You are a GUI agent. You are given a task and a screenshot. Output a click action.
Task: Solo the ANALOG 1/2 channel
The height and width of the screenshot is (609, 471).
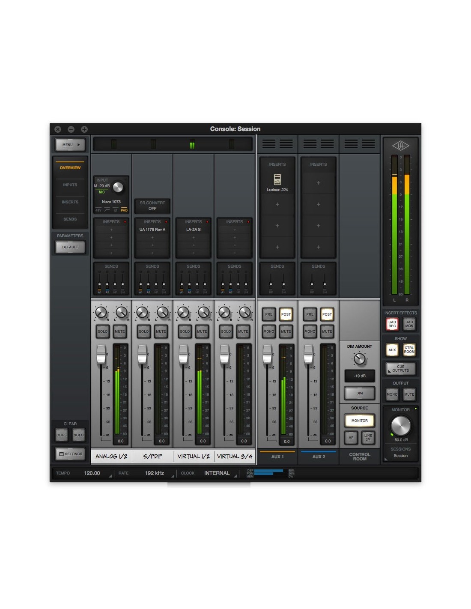click(103, 331)
